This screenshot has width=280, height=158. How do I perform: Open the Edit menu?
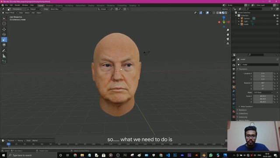(x=11, y=5)
